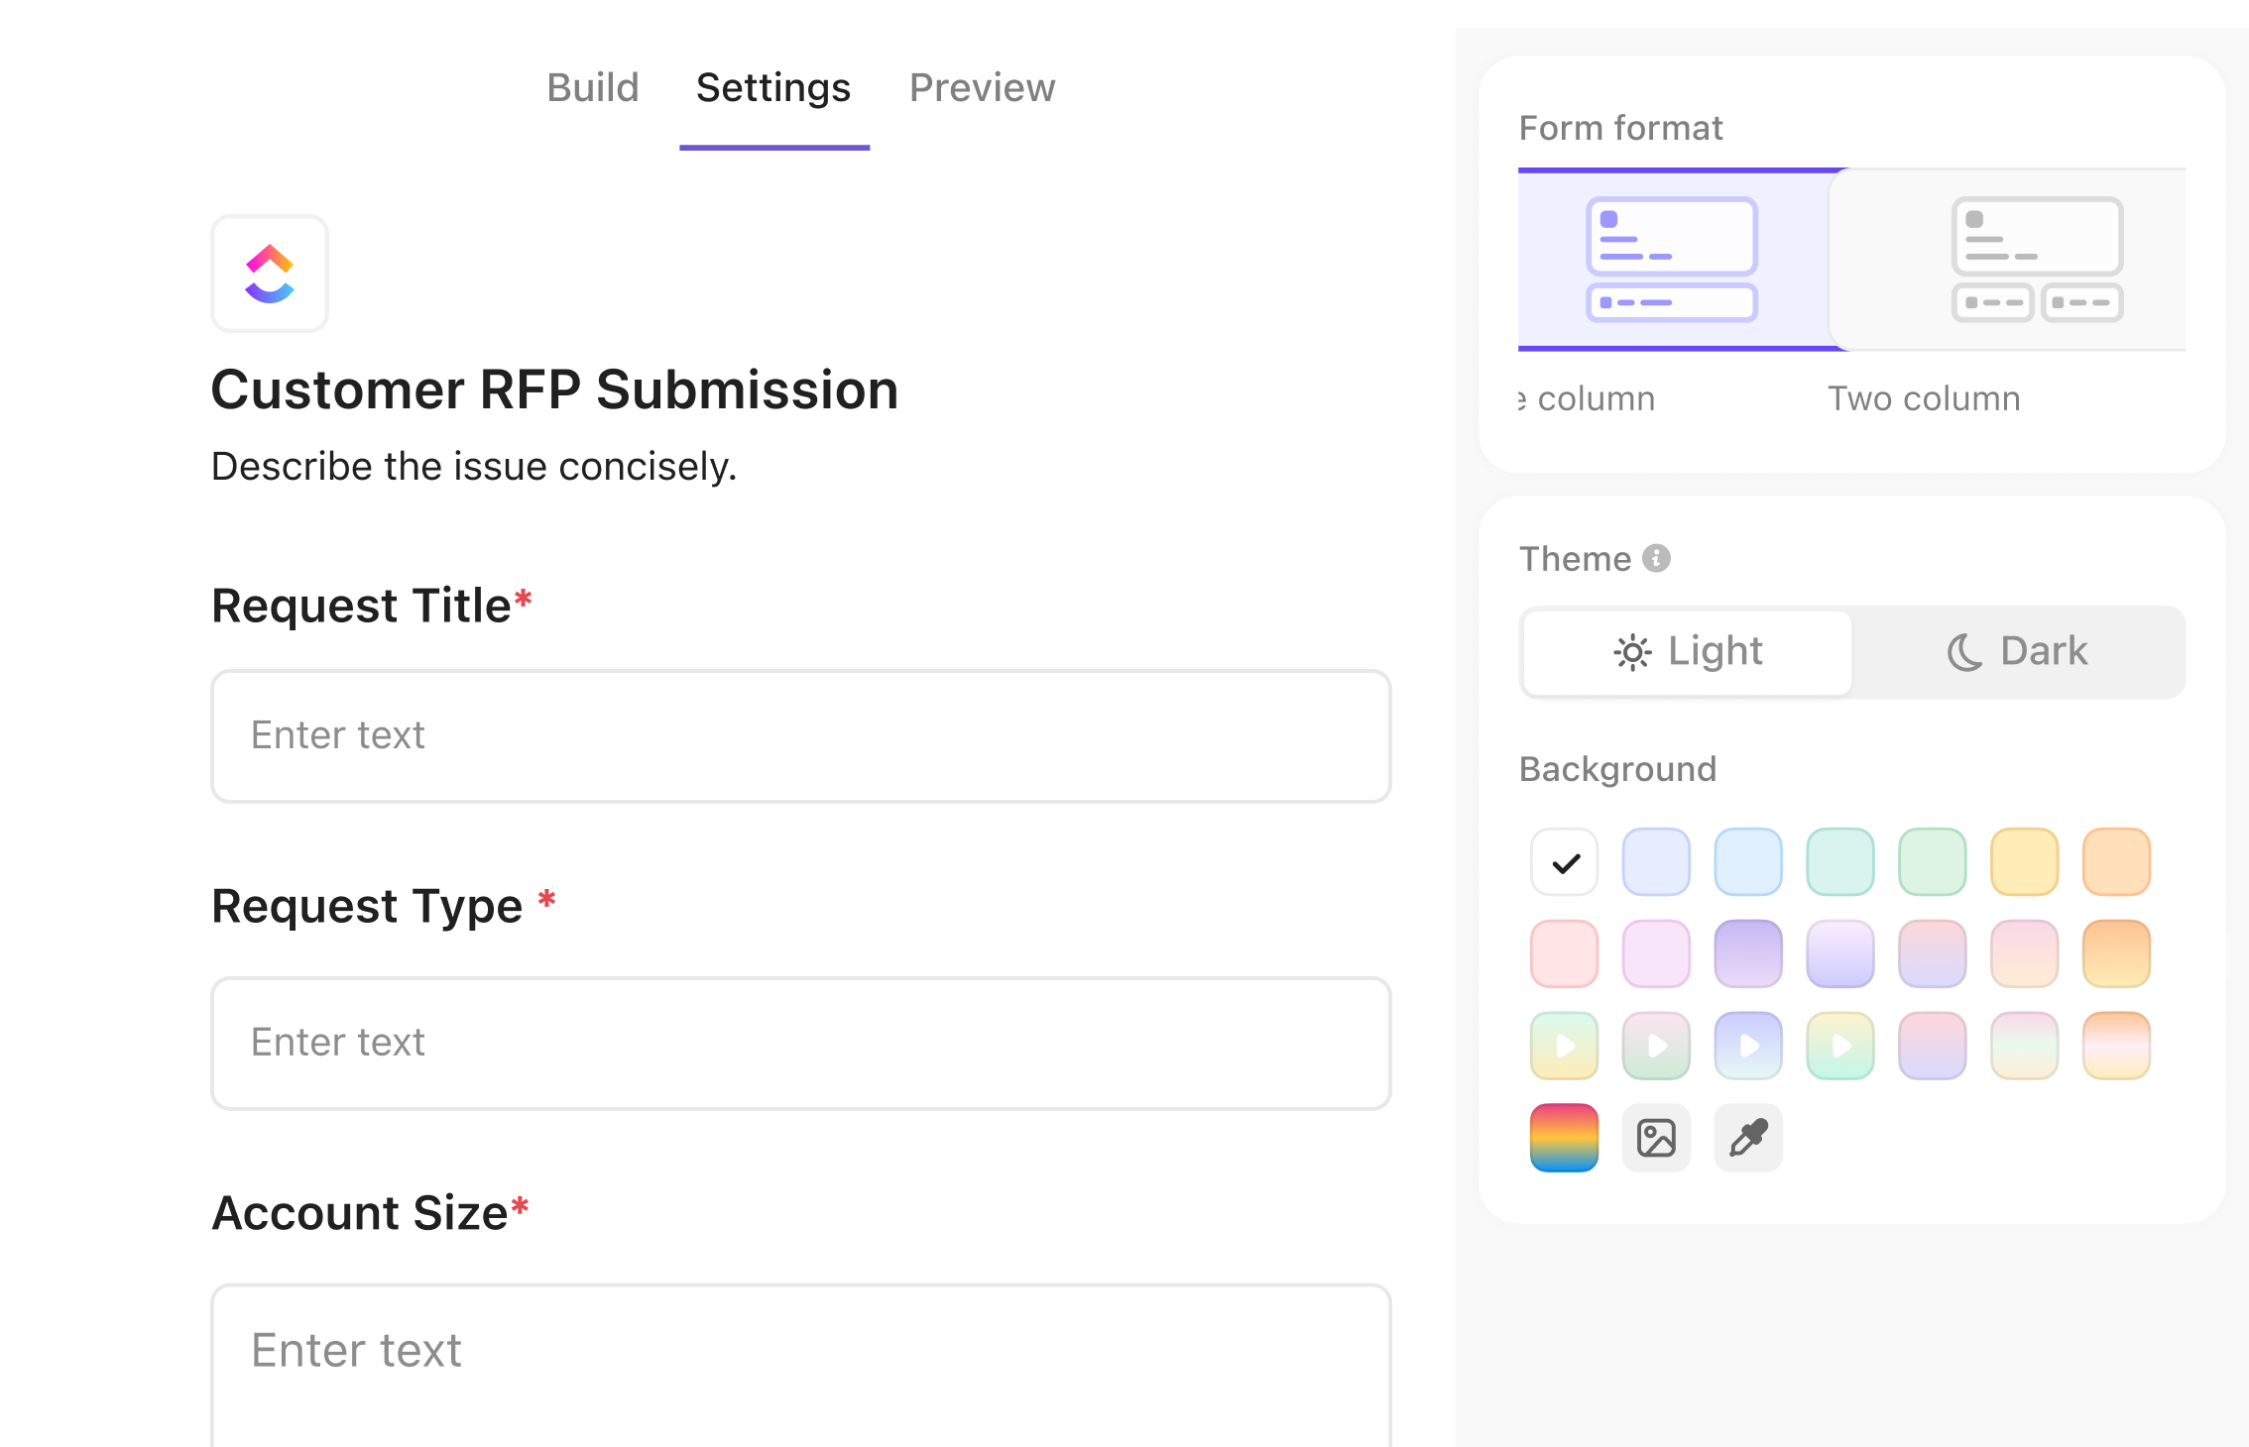2249x1447 pixels.
Task: Click the ClickUp logo icon
Action: click(270, 274)
